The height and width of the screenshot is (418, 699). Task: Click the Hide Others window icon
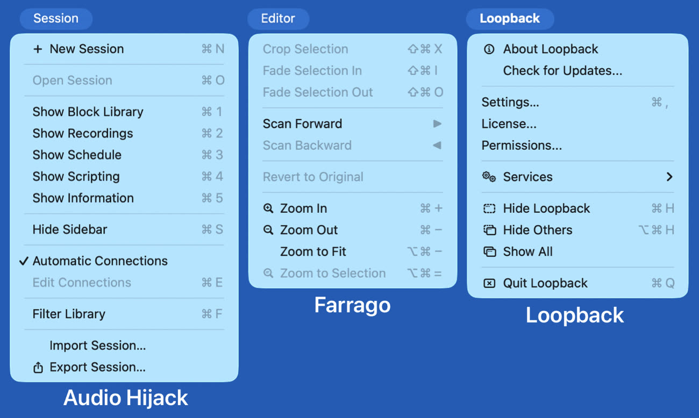(489, 230)
